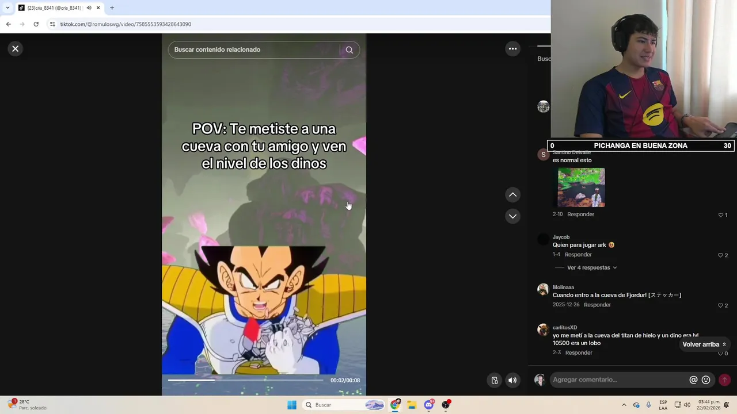Click the search magnifier in related content bar
Viewport: 737px width, 414px height.
[x=349, y=49]
